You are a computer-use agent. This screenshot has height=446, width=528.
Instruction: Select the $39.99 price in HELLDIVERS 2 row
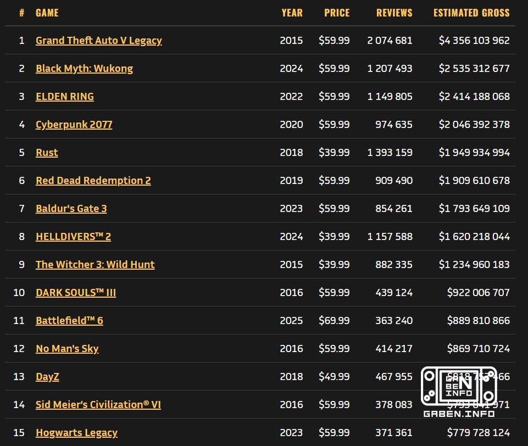334,236
